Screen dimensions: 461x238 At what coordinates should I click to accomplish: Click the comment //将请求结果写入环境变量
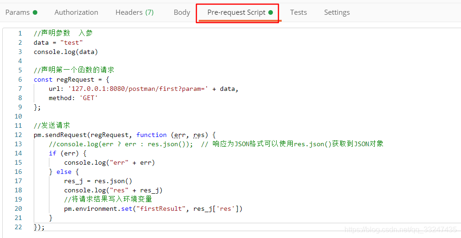(108, 199)
